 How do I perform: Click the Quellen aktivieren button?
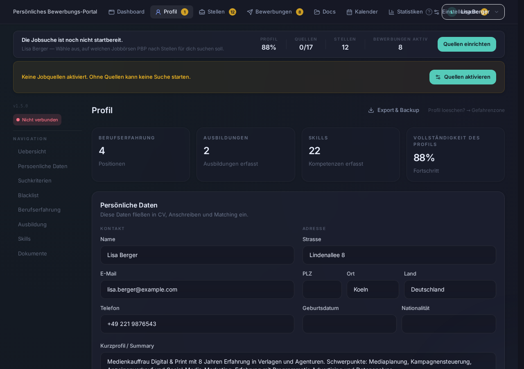[x=463, y=77]
